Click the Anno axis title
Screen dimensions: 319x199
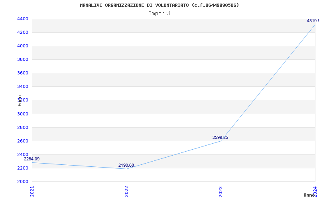tap(309, 195)
